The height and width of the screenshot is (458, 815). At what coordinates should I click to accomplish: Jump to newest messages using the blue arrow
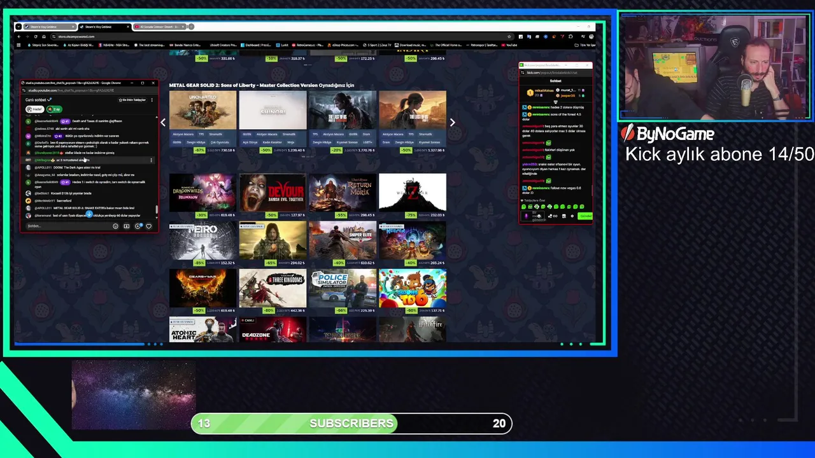point(89,215)
